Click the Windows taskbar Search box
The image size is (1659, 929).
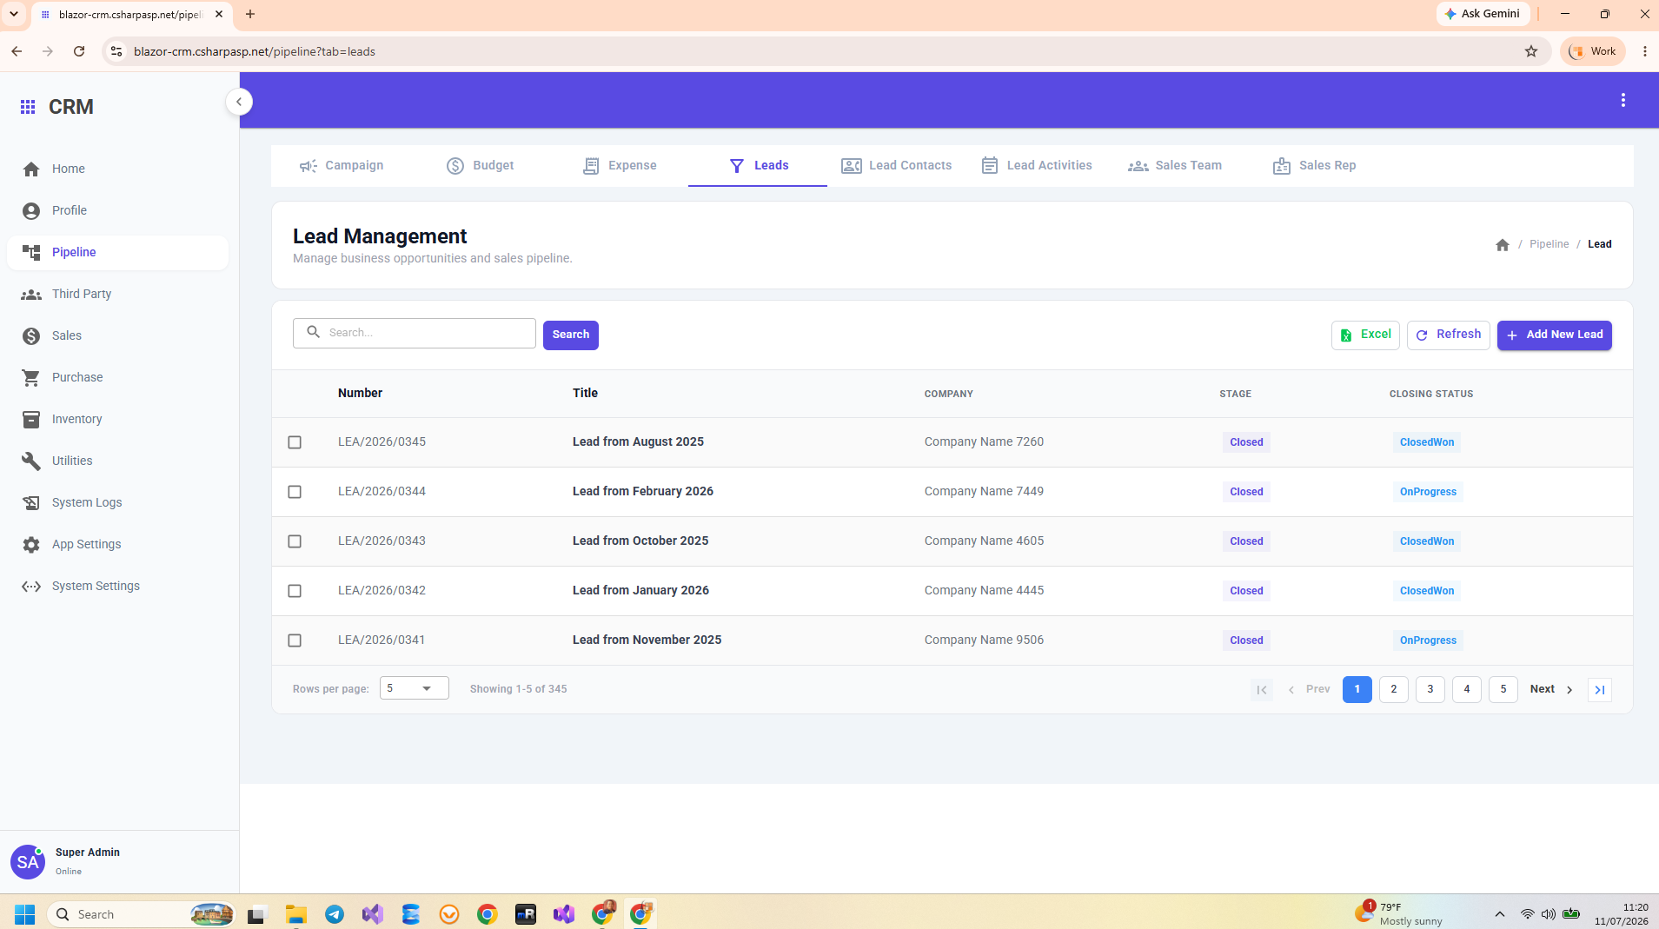[143, 914]
